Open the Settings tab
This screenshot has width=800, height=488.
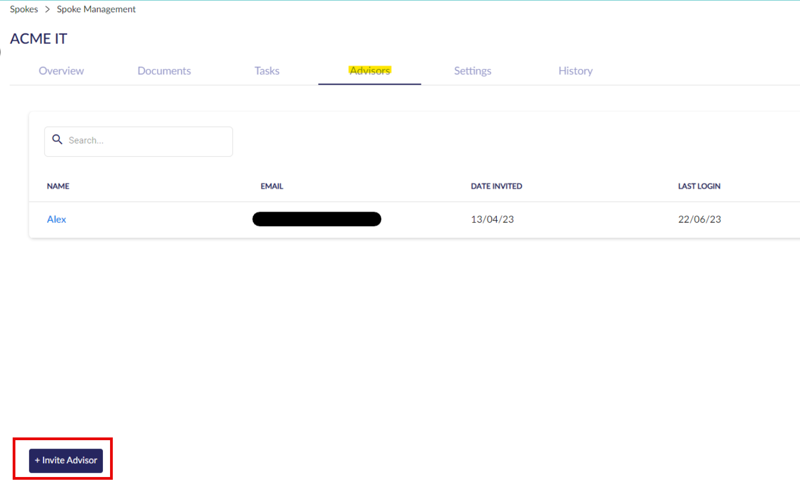click(x=473, y=71)
